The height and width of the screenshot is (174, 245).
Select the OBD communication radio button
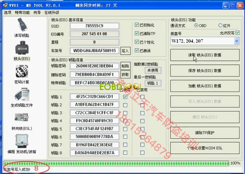click(196, 26)
